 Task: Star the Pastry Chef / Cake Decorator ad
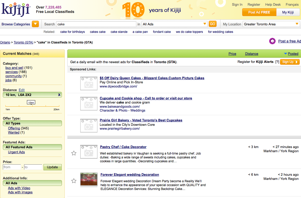[x=74, y=153]
